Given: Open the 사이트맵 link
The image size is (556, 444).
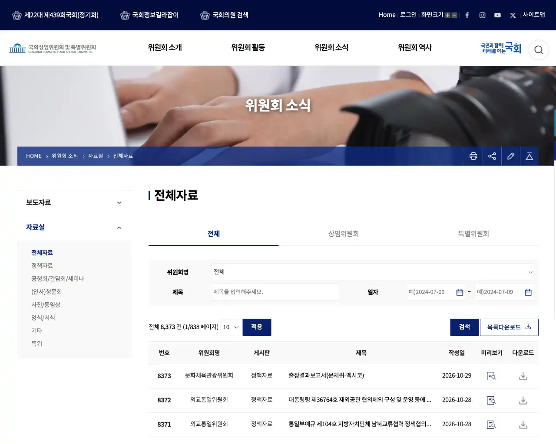Looking at the screenshot, I should point(534,15).
